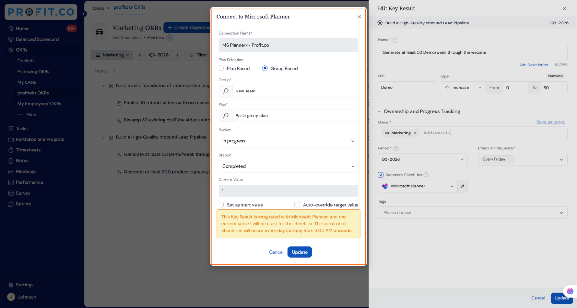The image size is (577, 308).
Task: Go to previous quarter with left arrow
Action: pyautogui.click(x=140, y=55)
